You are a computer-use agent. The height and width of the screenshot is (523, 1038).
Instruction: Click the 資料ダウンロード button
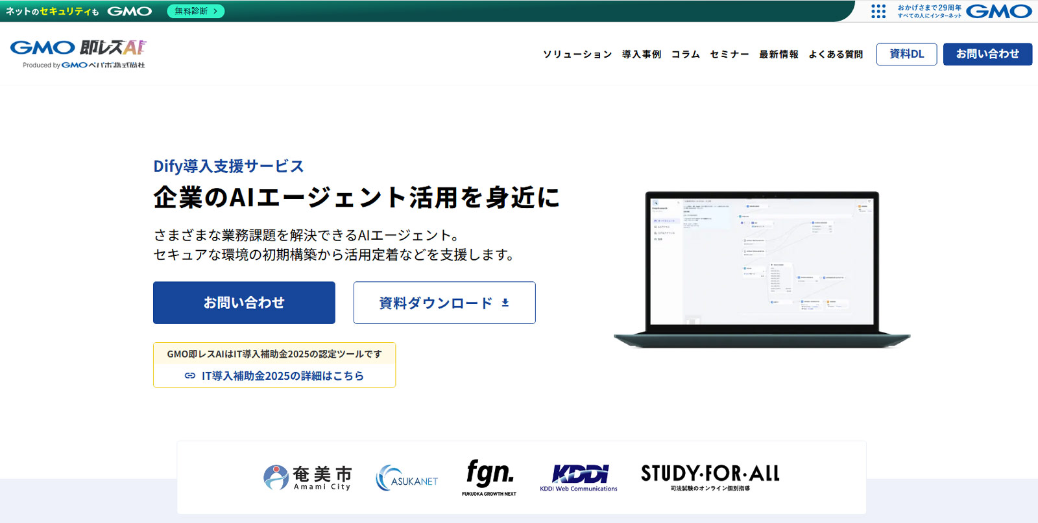(x=444, y=303)
